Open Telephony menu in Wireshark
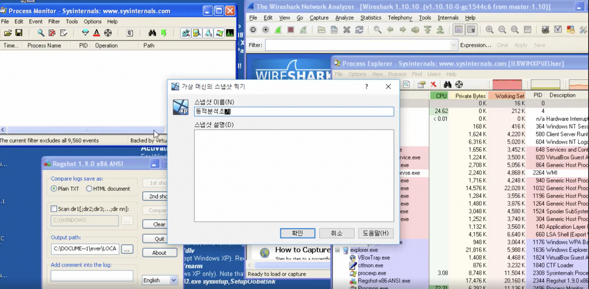The image size is (589, 289). coord(400,17)
